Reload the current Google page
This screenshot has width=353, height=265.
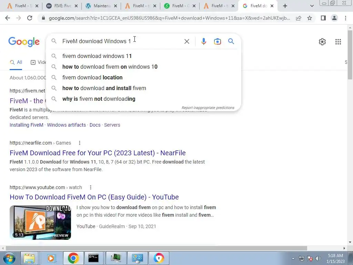pyautogui.click(x=30, y=18)
